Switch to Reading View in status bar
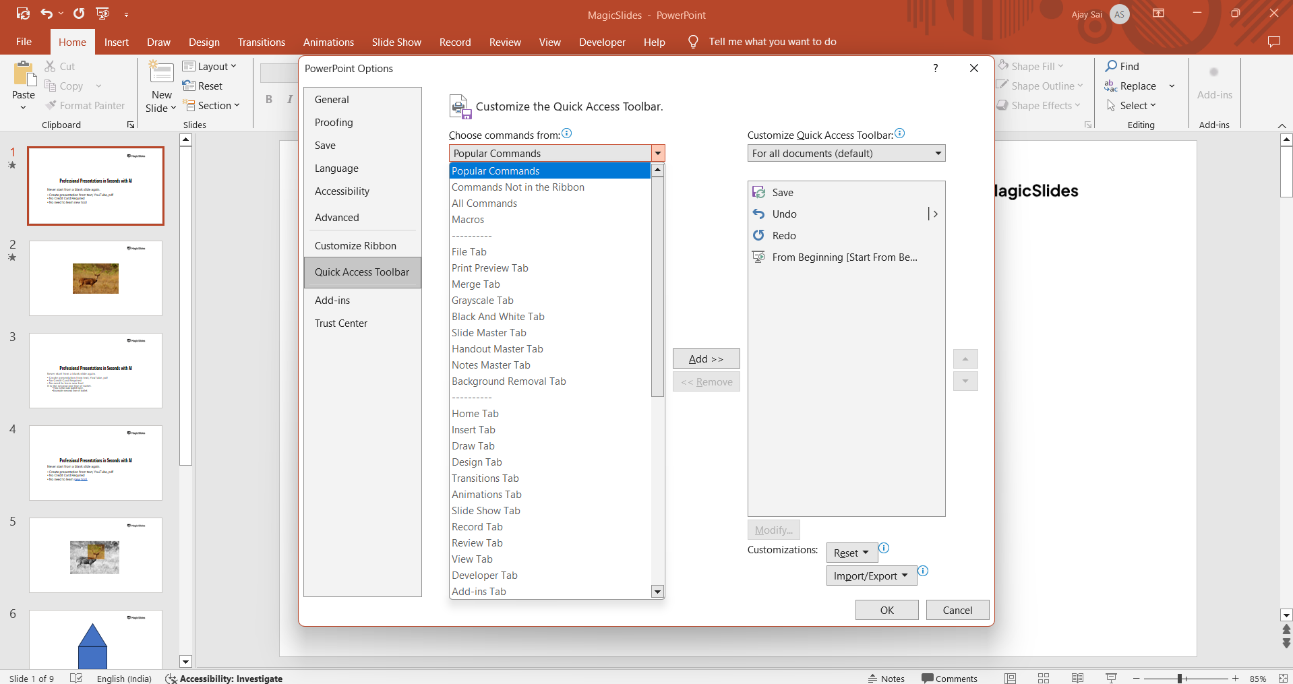Screen dimensions: 1293x684 [1077, 678]
